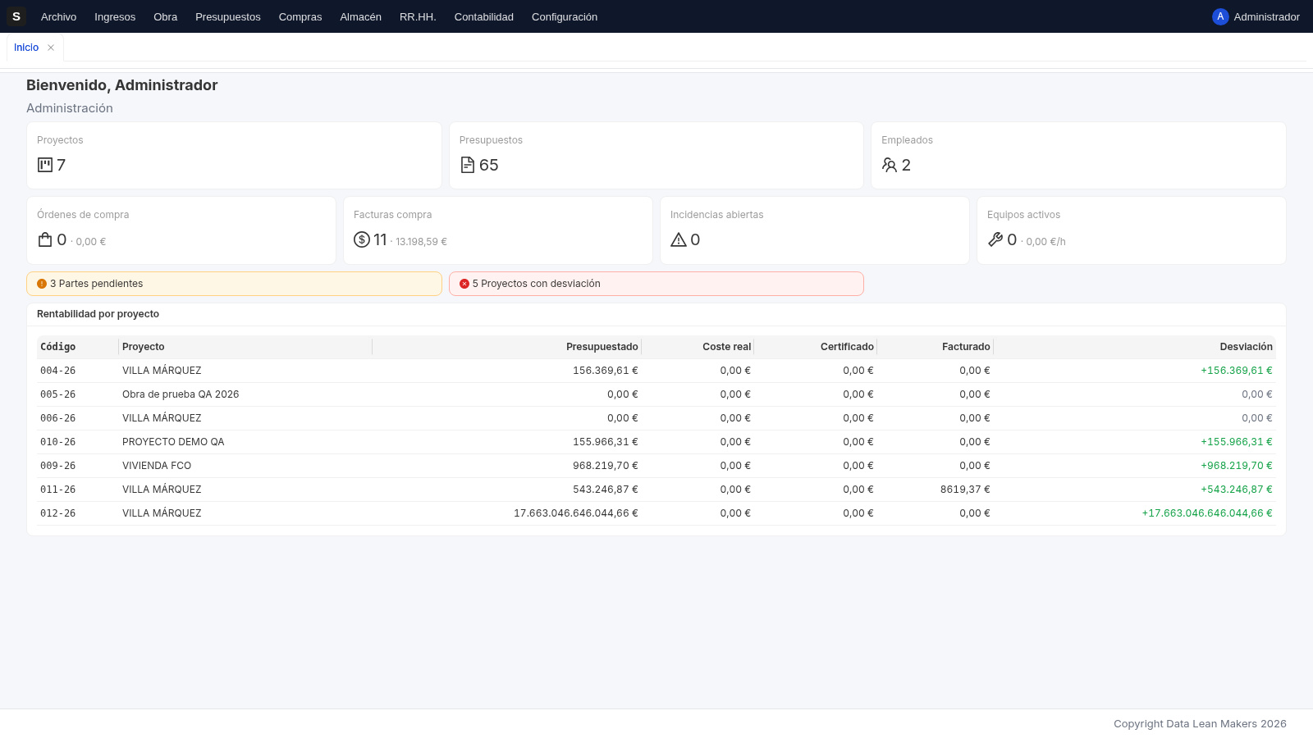The height and width of the screenshot is (738, 1313).
Task: Click the Facturas compra dollar icon
Action: (362, 239)
